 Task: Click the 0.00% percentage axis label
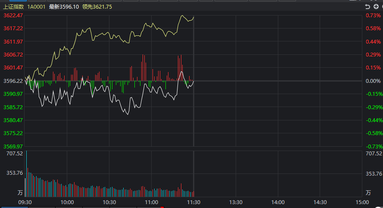(x=373, y=81)
